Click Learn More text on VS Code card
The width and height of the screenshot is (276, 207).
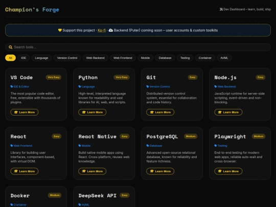coord(27,112)
